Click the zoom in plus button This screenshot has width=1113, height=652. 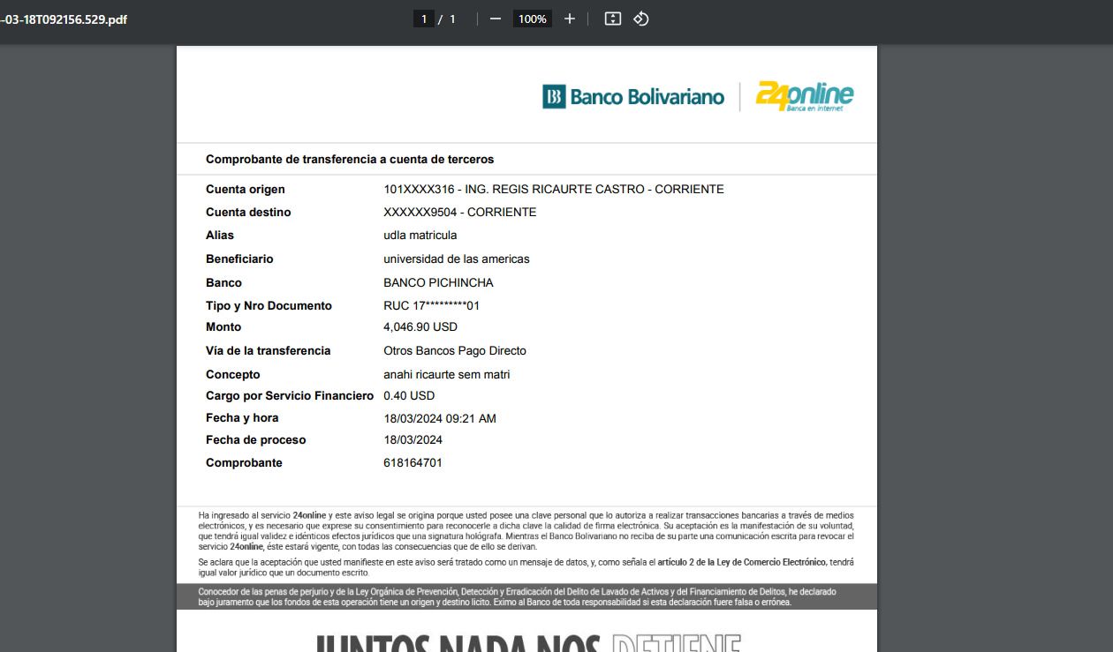coord(570,19)
